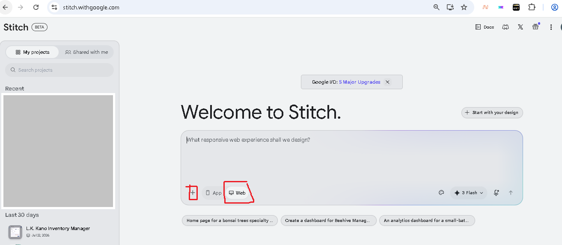Screen dimensions: 562x245
Task: Click the Recent section label
Action: click(x=15, y=89)
